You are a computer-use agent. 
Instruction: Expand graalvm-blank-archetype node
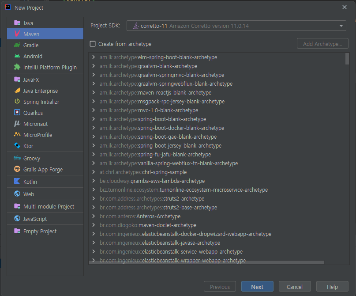tap(94, 66)
